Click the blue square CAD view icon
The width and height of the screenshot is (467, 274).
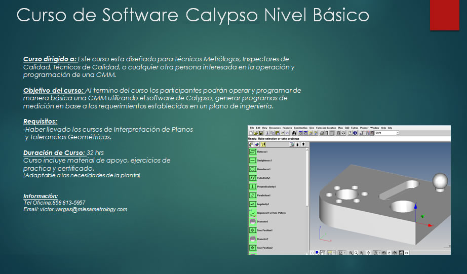(317, 253)
